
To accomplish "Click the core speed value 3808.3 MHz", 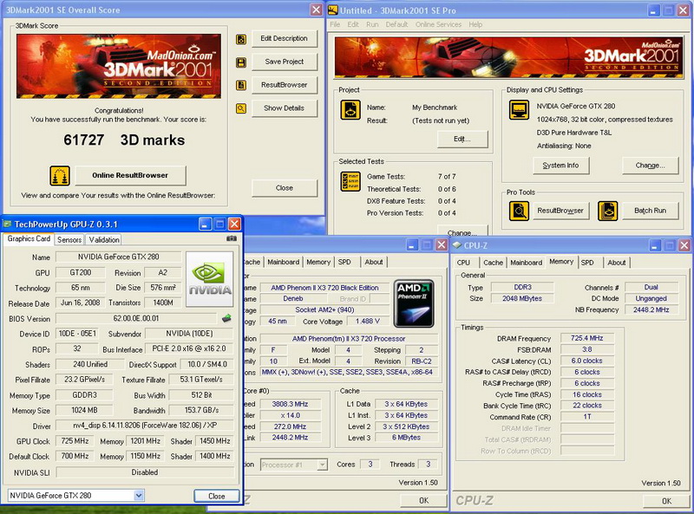I will (x=290, y=404).
